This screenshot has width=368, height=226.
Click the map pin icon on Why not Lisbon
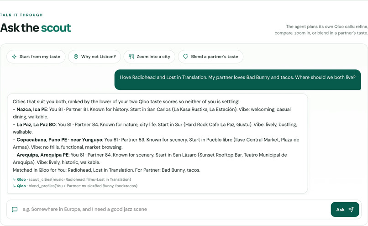[76, 57]
